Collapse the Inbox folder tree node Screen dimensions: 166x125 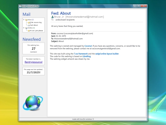24,19
